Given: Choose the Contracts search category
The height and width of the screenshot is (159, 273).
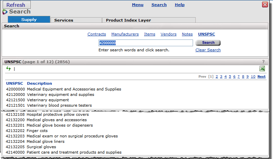Looking at the screenshot, I should 97,34.
